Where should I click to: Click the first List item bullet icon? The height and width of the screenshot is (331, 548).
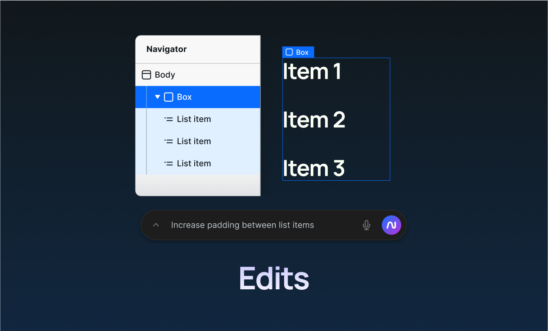(x=169, y=119)
